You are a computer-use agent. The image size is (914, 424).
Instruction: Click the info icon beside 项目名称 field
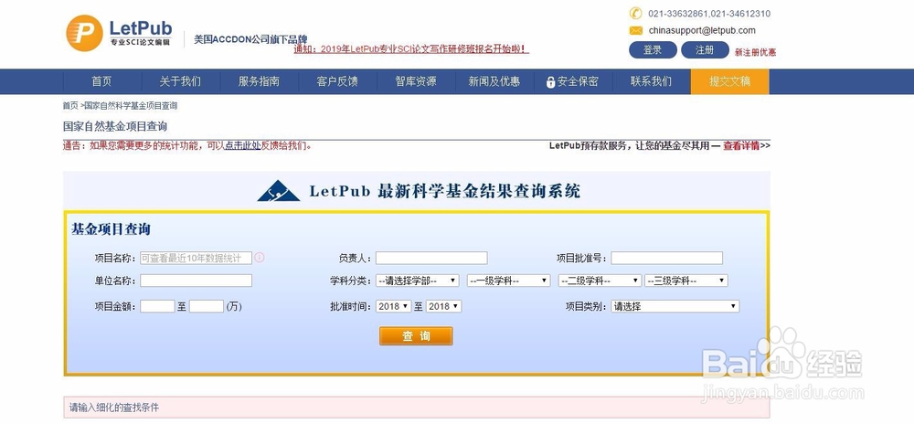click(260, 258)
